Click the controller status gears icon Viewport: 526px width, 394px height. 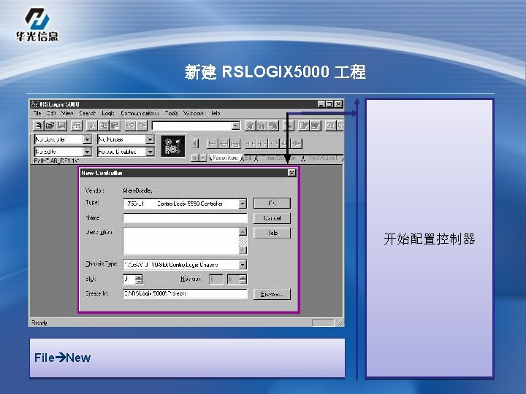(172, 146)
